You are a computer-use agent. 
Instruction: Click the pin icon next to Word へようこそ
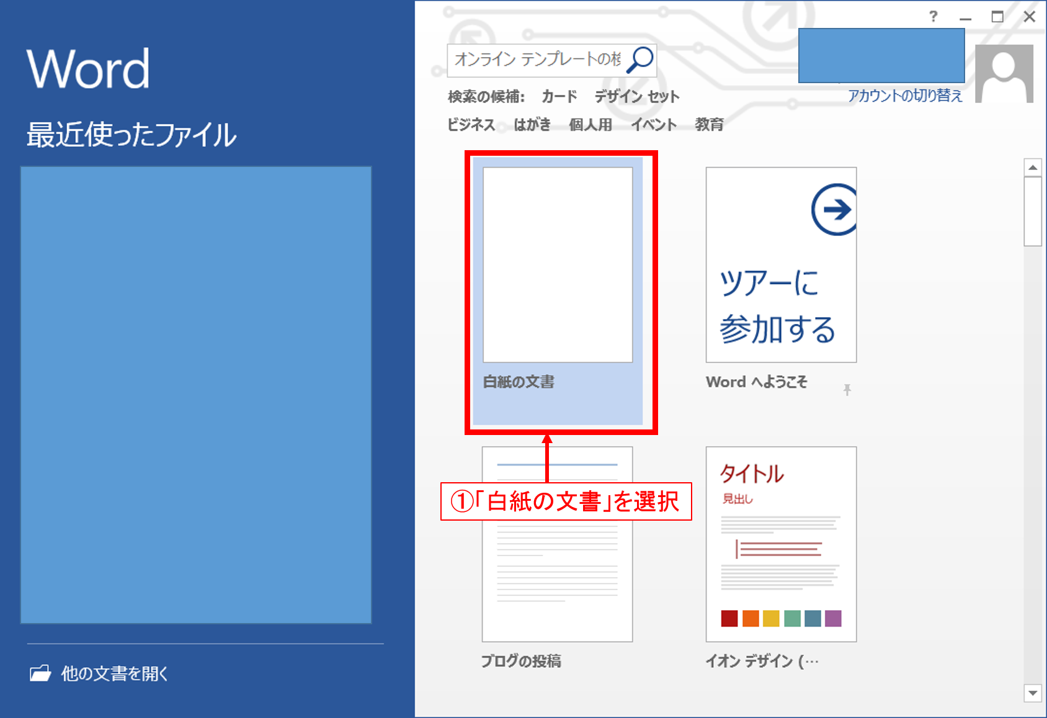point(847,390)
